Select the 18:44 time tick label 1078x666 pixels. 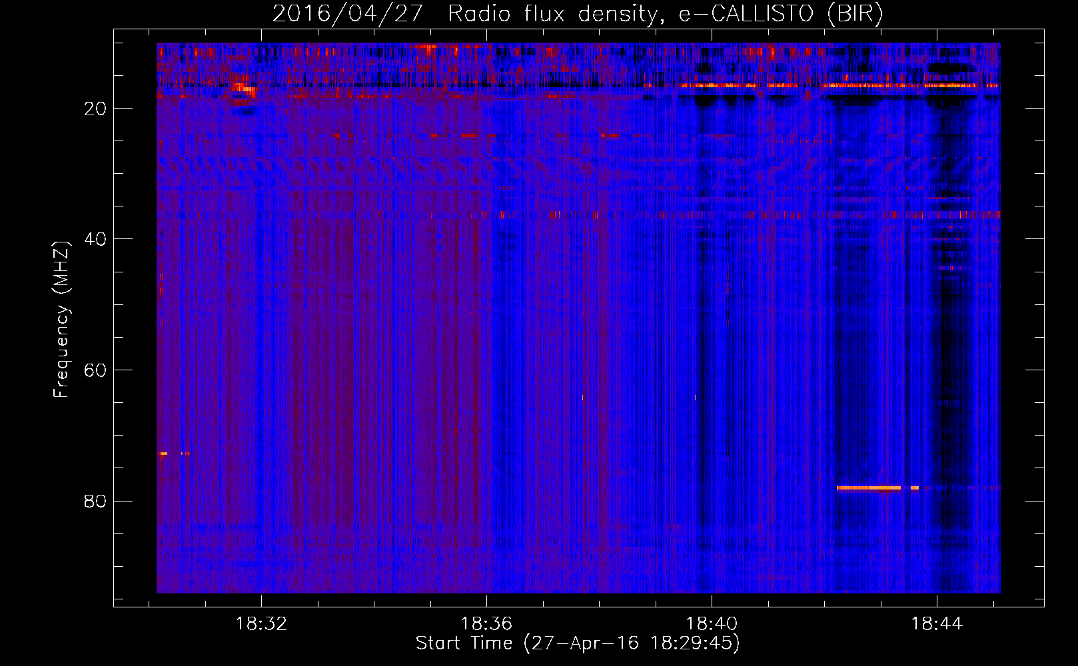coord(937,624)
